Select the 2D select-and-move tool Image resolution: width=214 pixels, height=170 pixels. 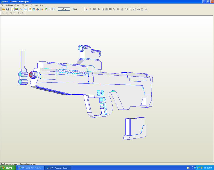click(x=87, y=9)
